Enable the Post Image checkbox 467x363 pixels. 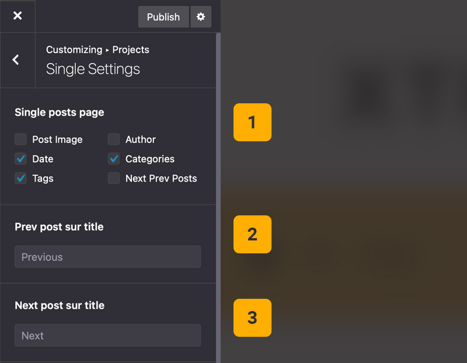pyautogui.click(x=21, y=139)
